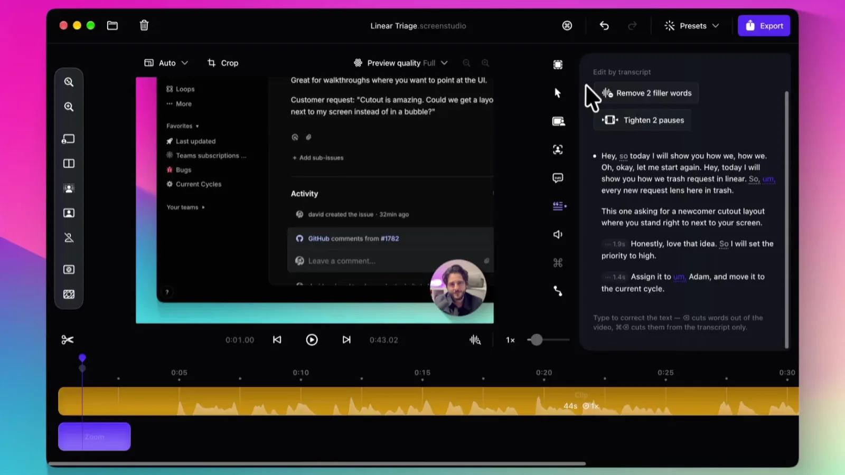Skip to the end of video
Image resolution: width=845 pixels, height=475 pixels.
(x=346, y=340)
